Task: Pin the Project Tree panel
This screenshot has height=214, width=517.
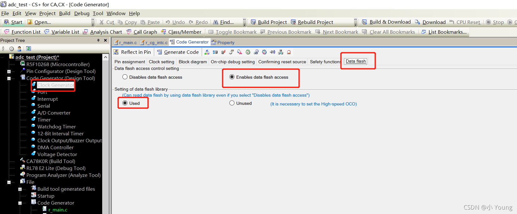Action: pyautogui.click(x=98, y=40)
